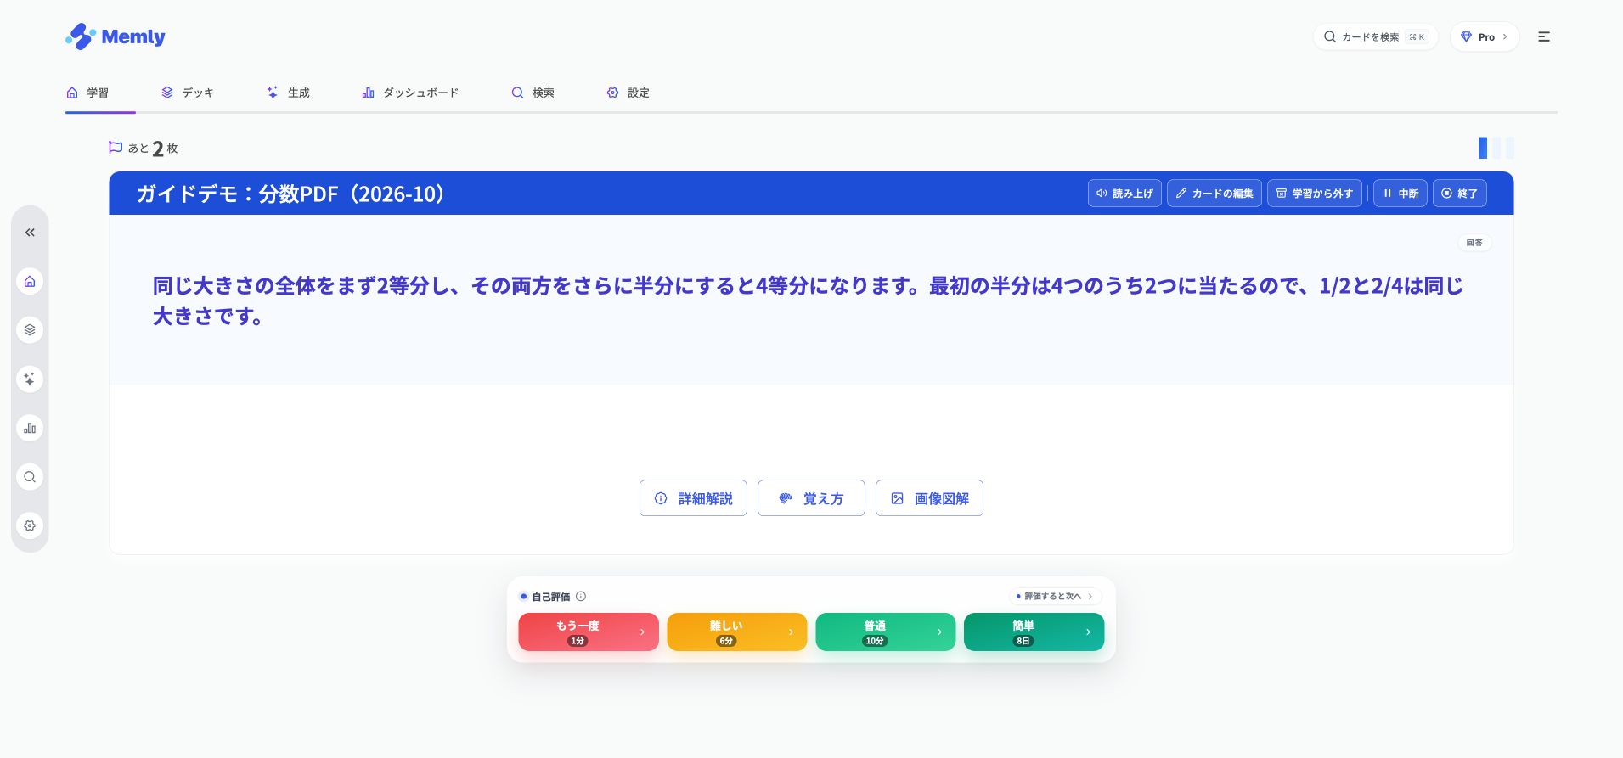Collapse the left sidebar with double-chevron icon
The image size is (1623, 758).
tap(30, 233)
